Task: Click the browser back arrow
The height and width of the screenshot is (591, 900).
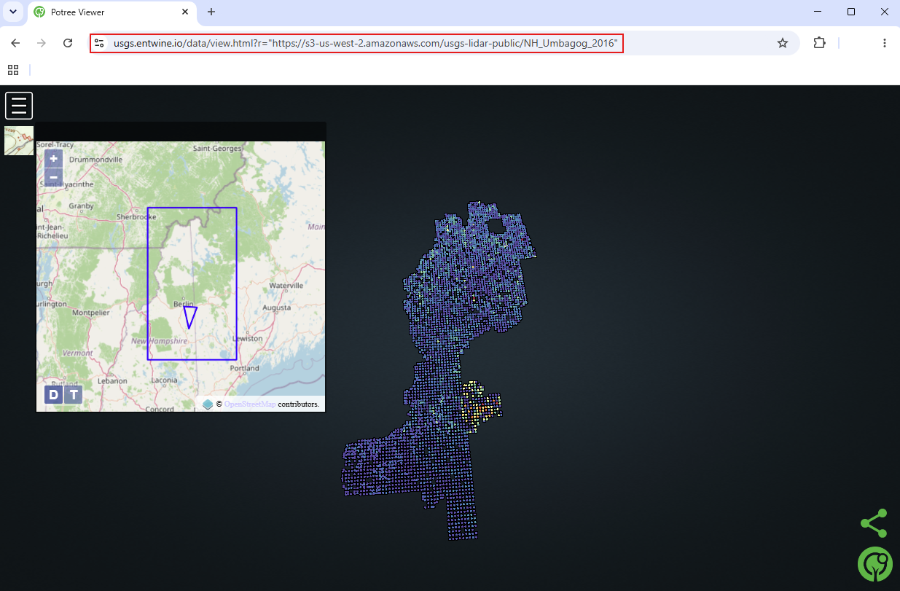Action: pos(15,43)
